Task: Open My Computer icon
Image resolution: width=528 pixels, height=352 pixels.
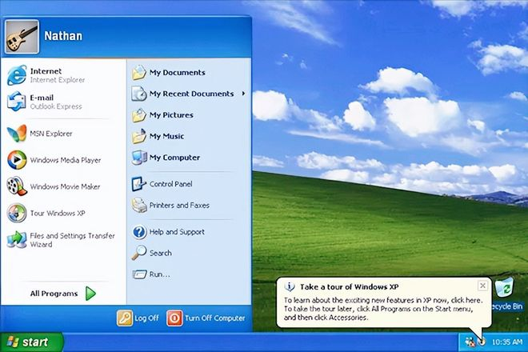Action: click(x=139, y=158)
